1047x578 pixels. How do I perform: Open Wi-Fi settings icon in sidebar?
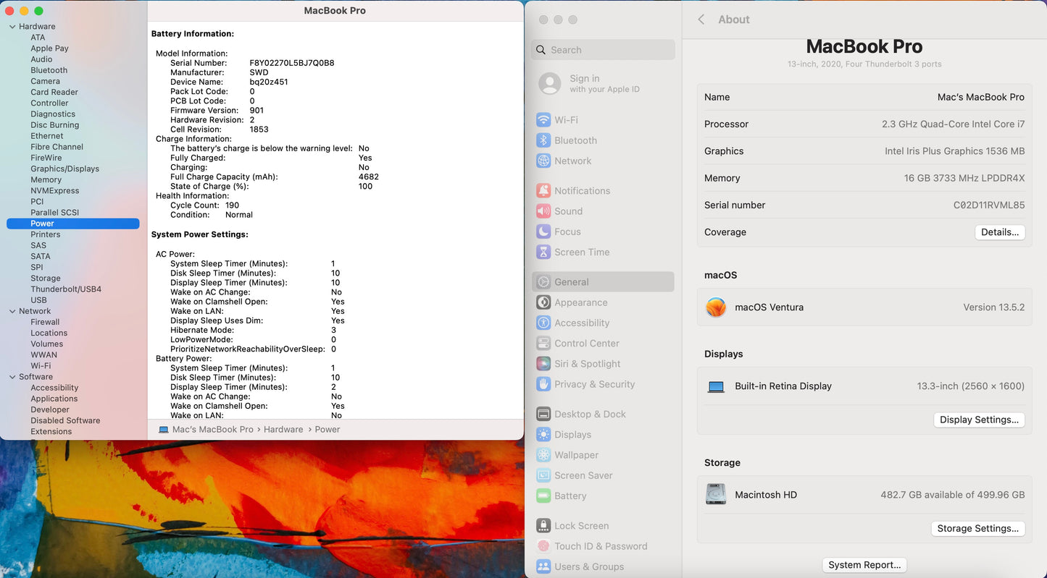543,120
